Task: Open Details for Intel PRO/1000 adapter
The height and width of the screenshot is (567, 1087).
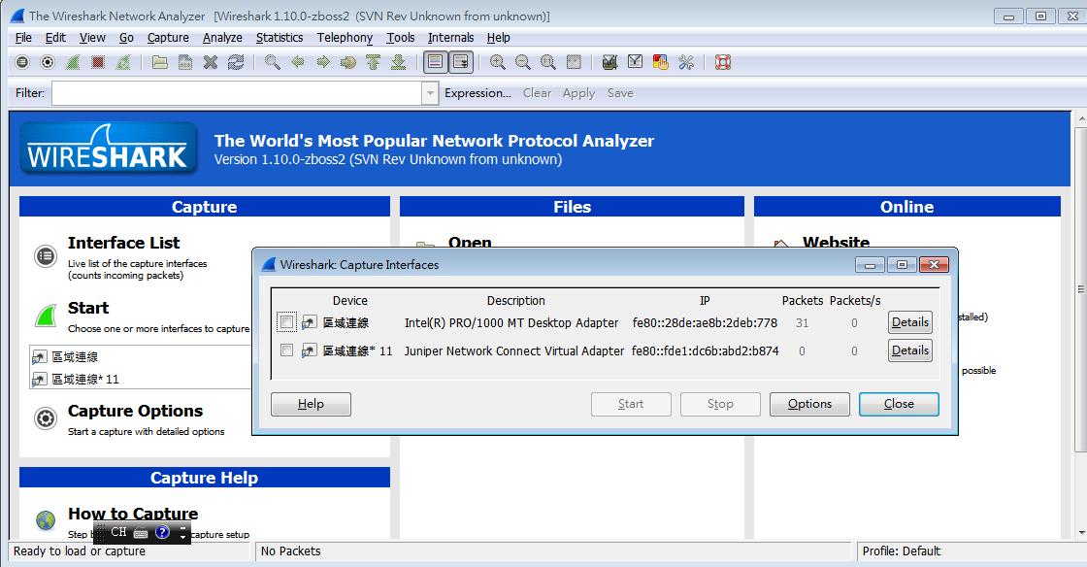Action: [910, 322]
